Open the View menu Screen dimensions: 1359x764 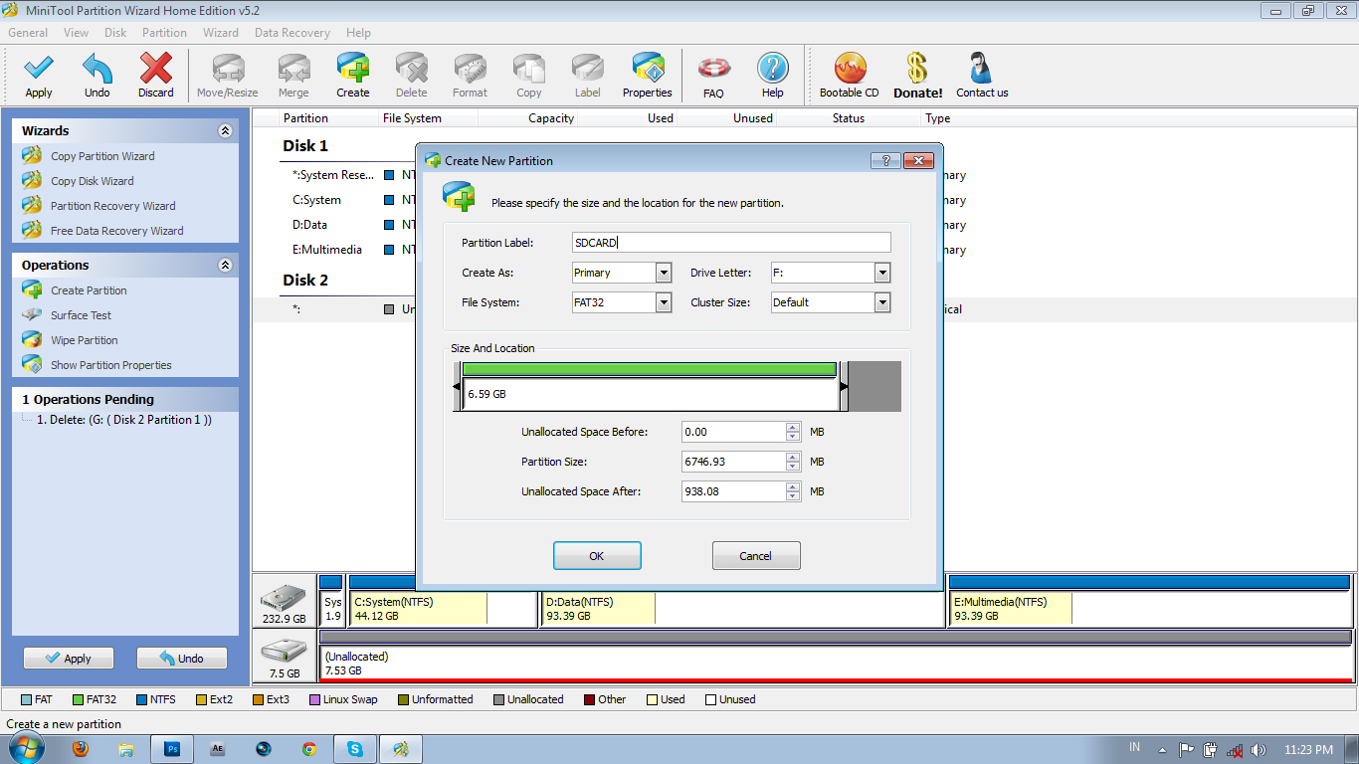[x=76, y=33]
